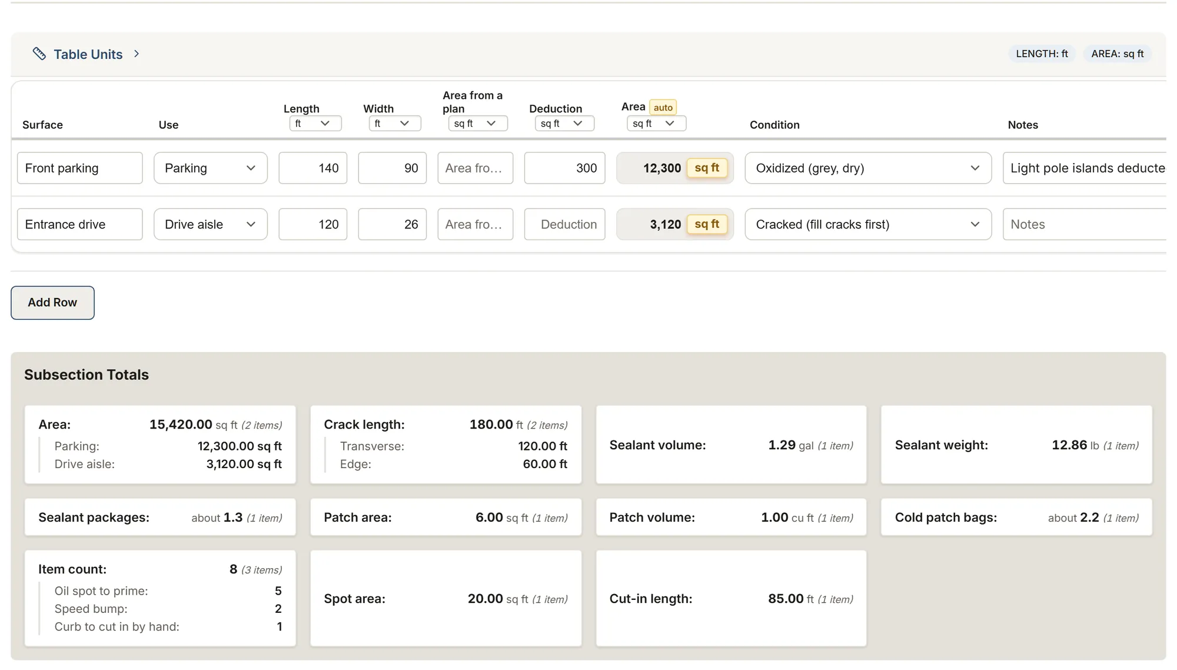Expand the Table Units chevron
This screenshot has width=1177, height=670.
(x=137, y=54)
